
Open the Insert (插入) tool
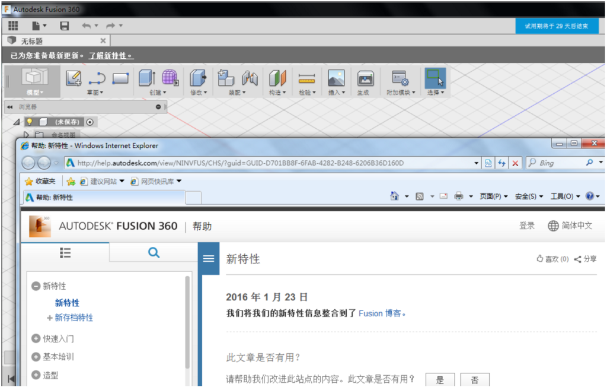pyautogui.click(x=336, y=79)
